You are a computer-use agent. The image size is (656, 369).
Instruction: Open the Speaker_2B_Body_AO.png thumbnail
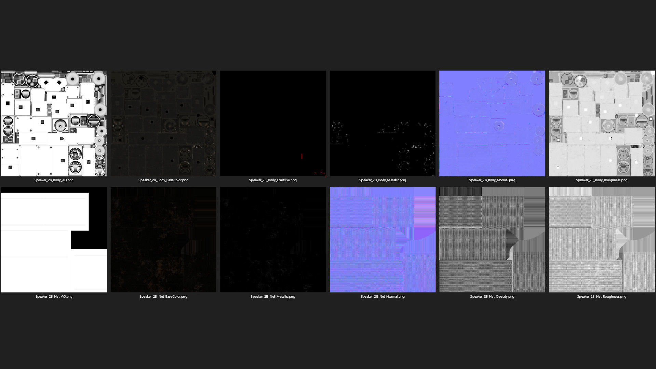(x=54, y=123)
